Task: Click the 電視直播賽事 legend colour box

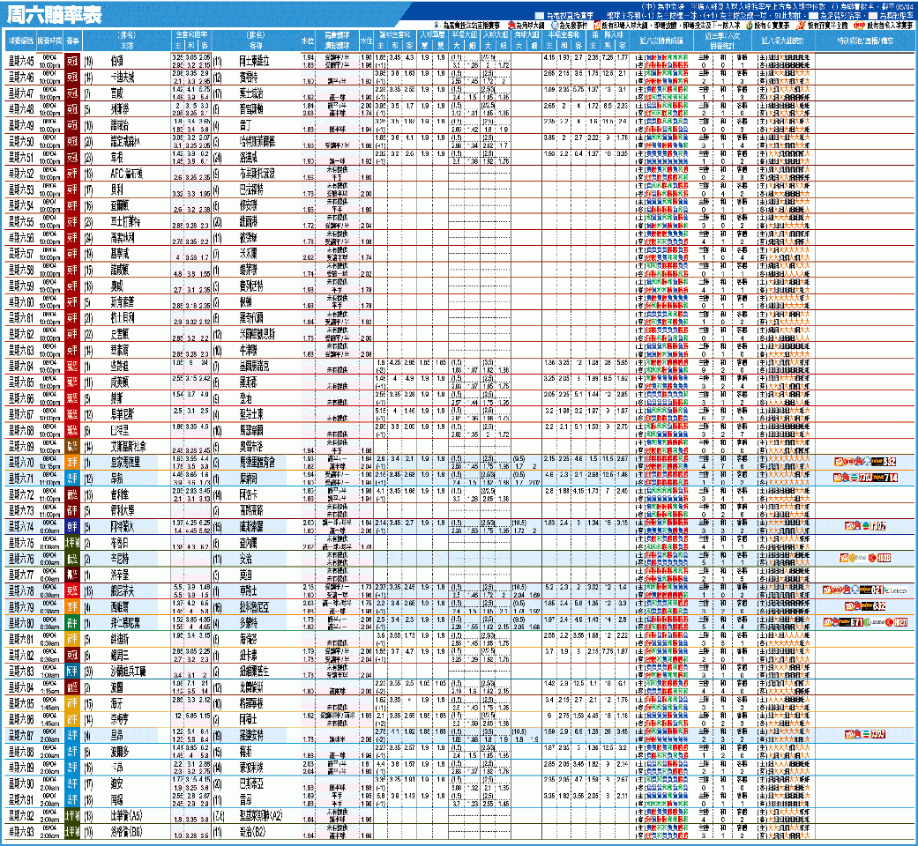Action: point(539,15)
